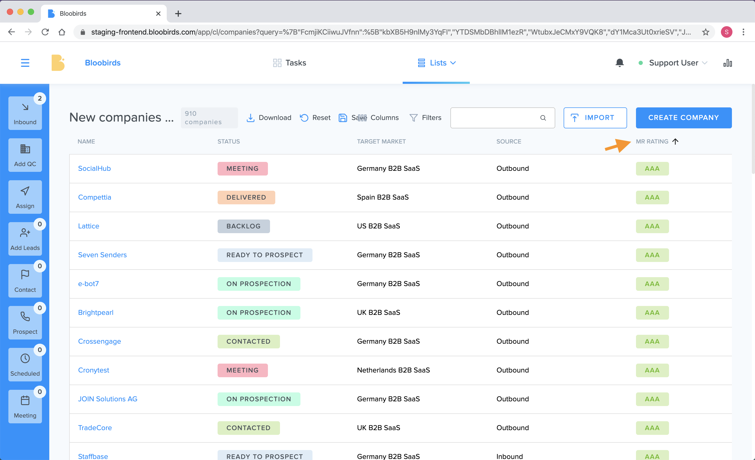The image size is (755, 460).
Task: Open a new browser tab
Action: (x=178, y=13)
